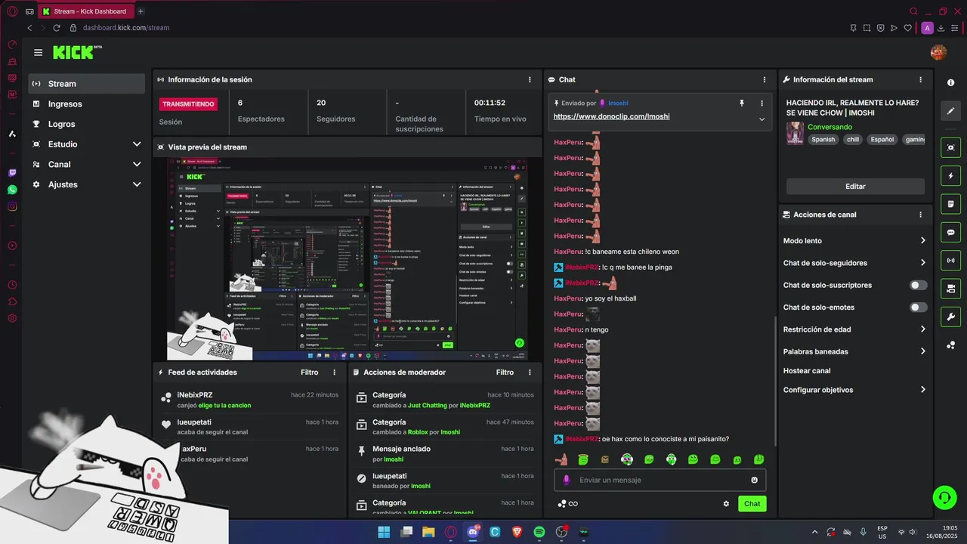
Task: Click the address bar URL
Action: (x=126, y=28)
